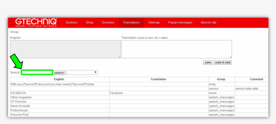Viewport: 276px width, 124px height.
Task: Click the Group column header
Action: 221,79
